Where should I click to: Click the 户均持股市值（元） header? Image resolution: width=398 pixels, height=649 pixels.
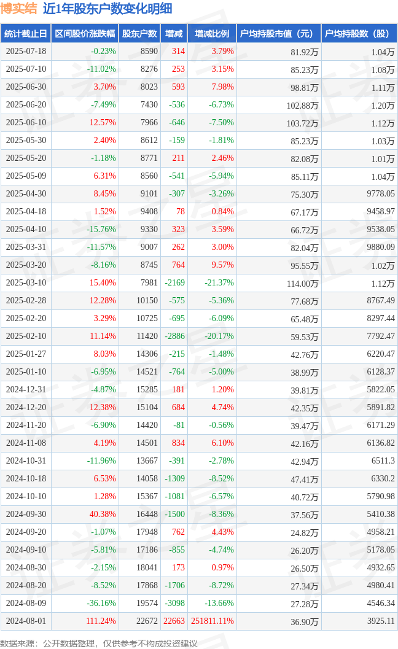coord(279,34)
